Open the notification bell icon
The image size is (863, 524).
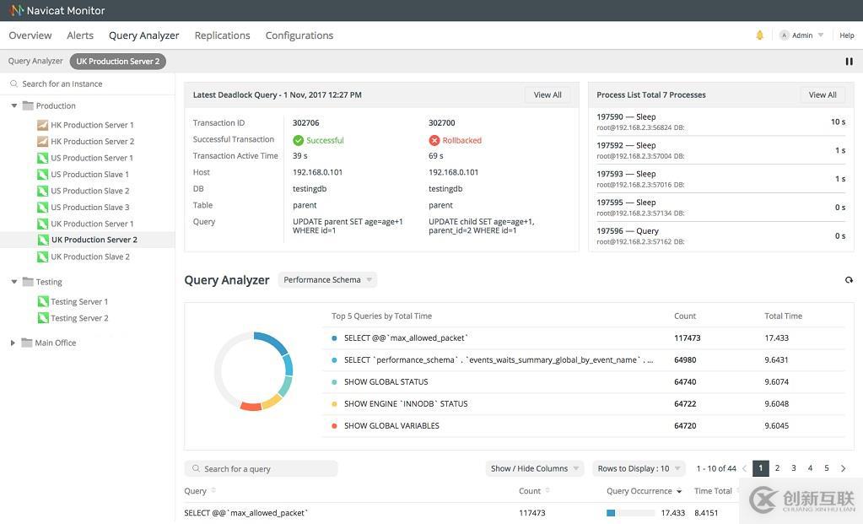tap(759, 35)
